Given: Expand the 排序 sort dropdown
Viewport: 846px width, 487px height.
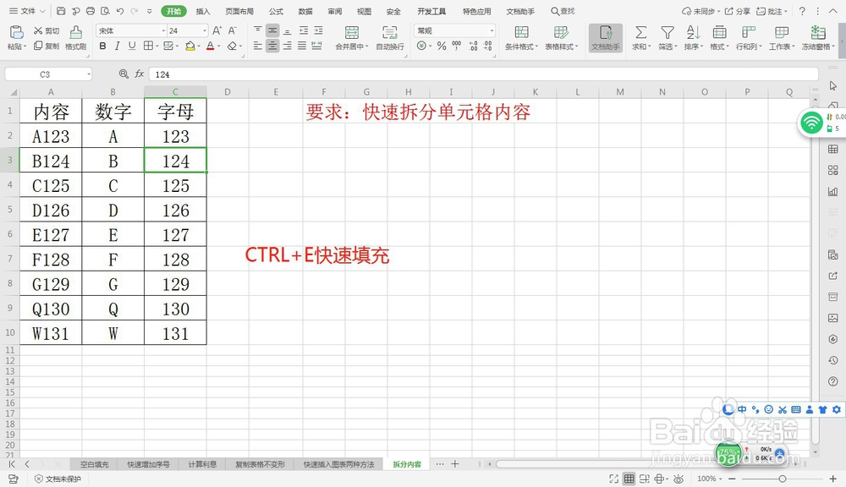Looking at the screenshot, I should 701,47.
